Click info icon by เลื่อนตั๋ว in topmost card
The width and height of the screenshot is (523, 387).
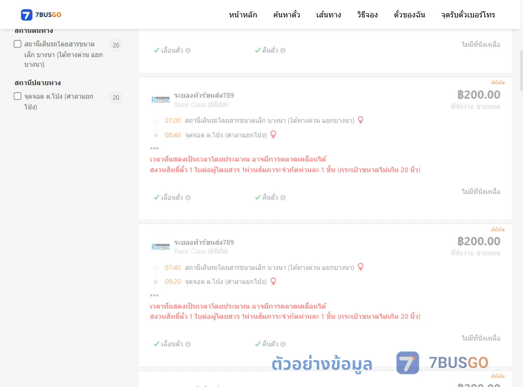coord(188,51)
